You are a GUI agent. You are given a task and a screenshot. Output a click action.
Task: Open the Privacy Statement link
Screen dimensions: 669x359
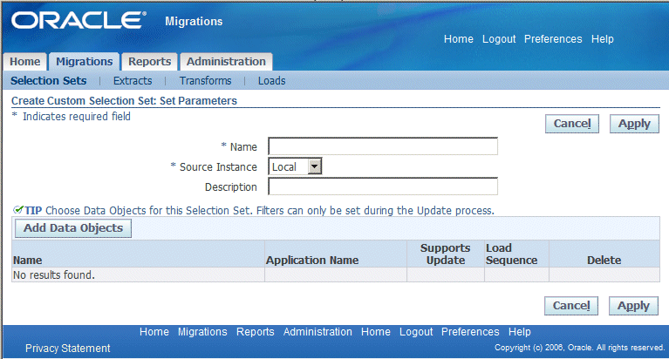click(x=67, y=349)
